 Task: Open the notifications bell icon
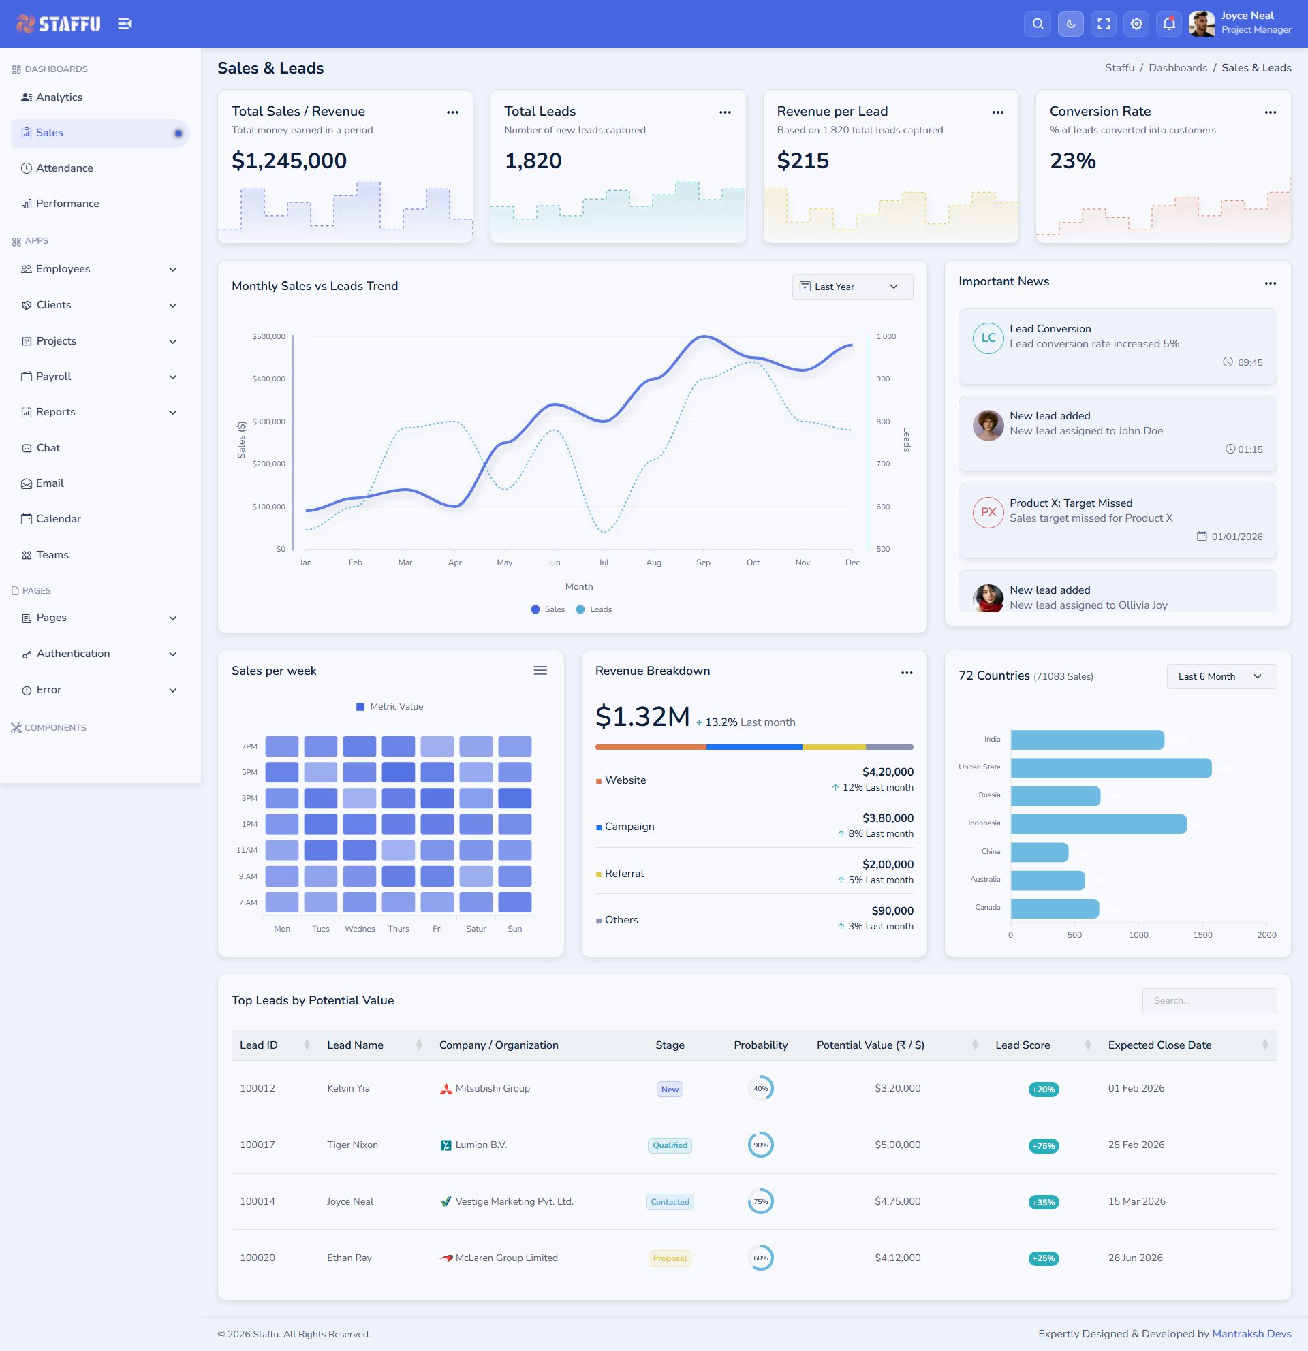tap(1170, 24)
